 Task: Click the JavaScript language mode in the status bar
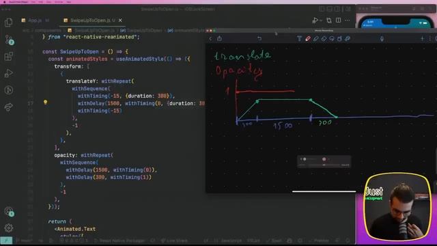(231, 241)
